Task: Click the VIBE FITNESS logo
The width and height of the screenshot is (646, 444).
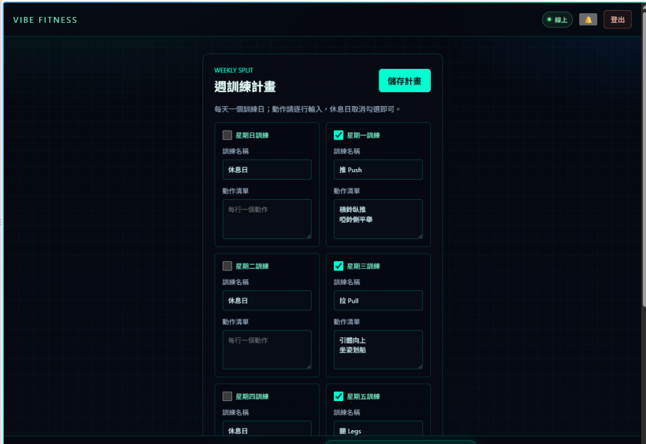Action: [x=45, y=20]
